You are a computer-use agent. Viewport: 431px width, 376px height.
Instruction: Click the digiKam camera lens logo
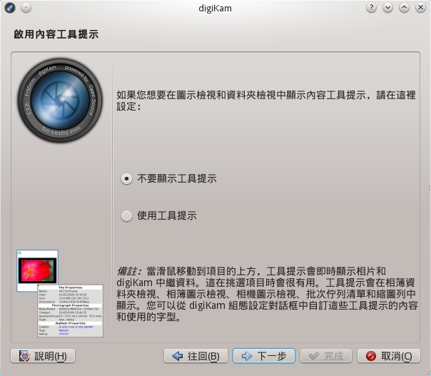(x=60, y=101)
